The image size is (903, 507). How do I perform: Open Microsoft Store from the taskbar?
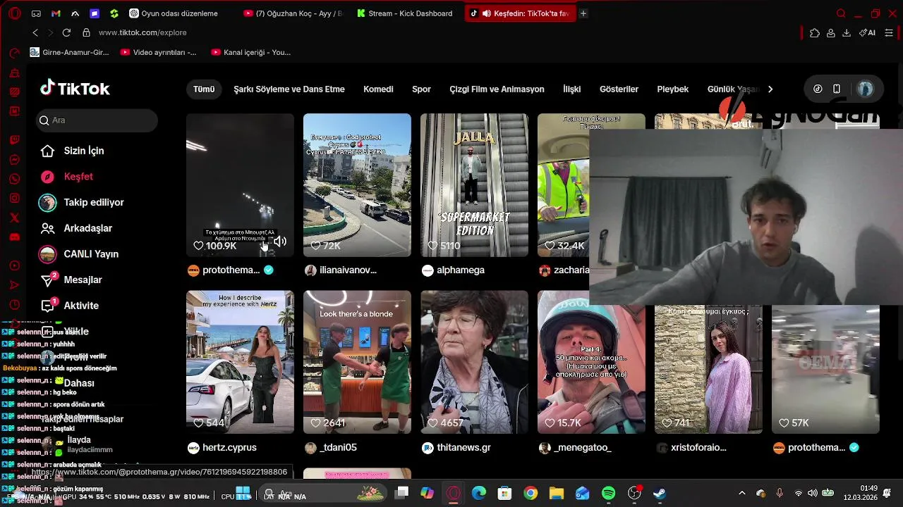coord(504,494)
